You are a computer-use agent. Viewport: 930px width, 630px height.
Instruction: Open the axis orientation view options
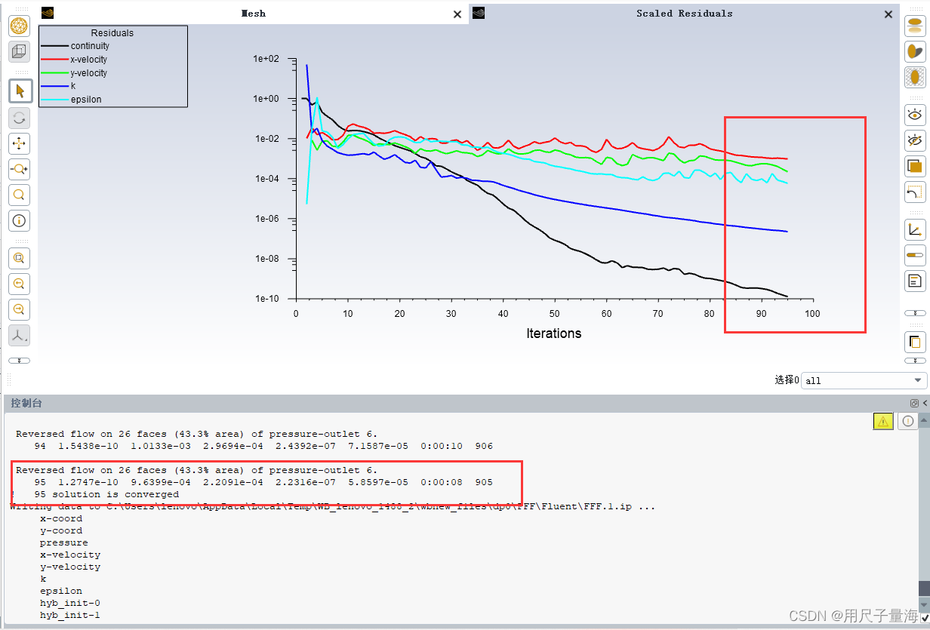[x=20, y=335]
